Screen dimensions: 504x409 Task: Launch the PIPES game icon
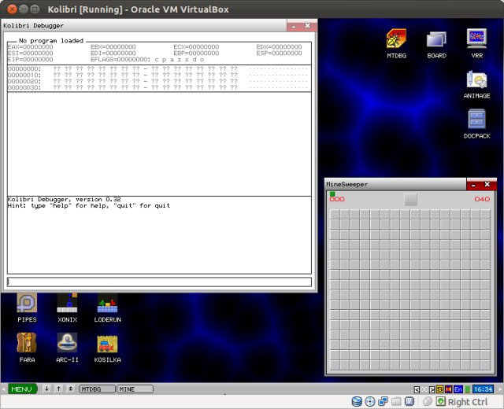point(27,304)
